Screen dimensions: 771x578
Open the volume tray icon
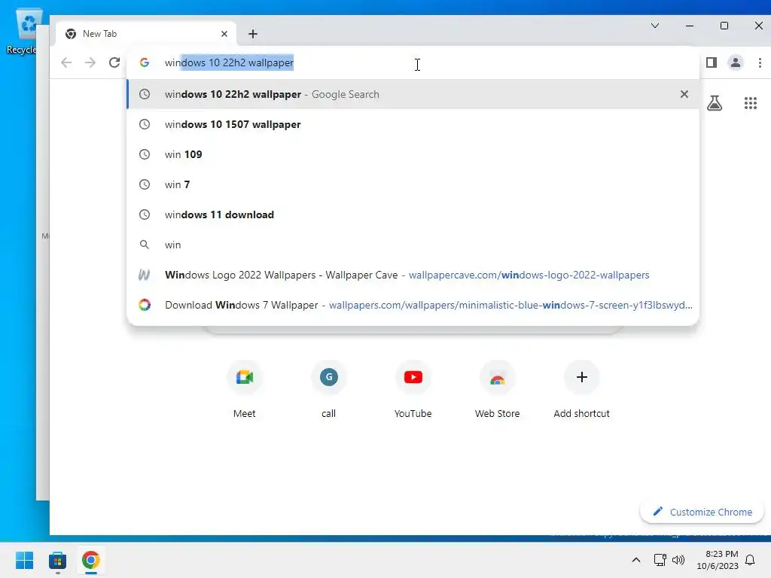(x=678, y=560)
